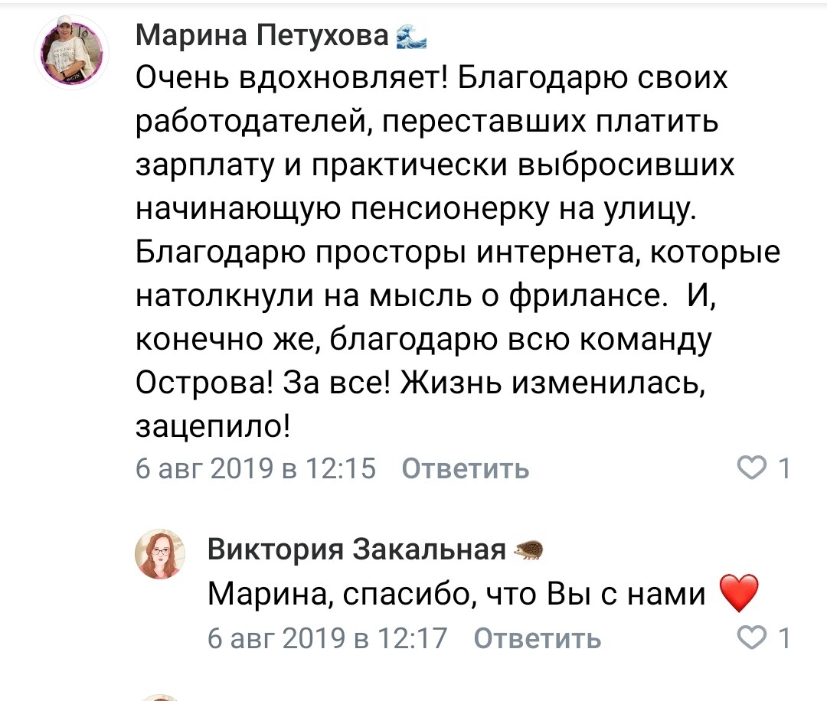The width and height of the screenshot is (827, 701).
Task: Tap the like count on Marina's comment
Action: 784,468
